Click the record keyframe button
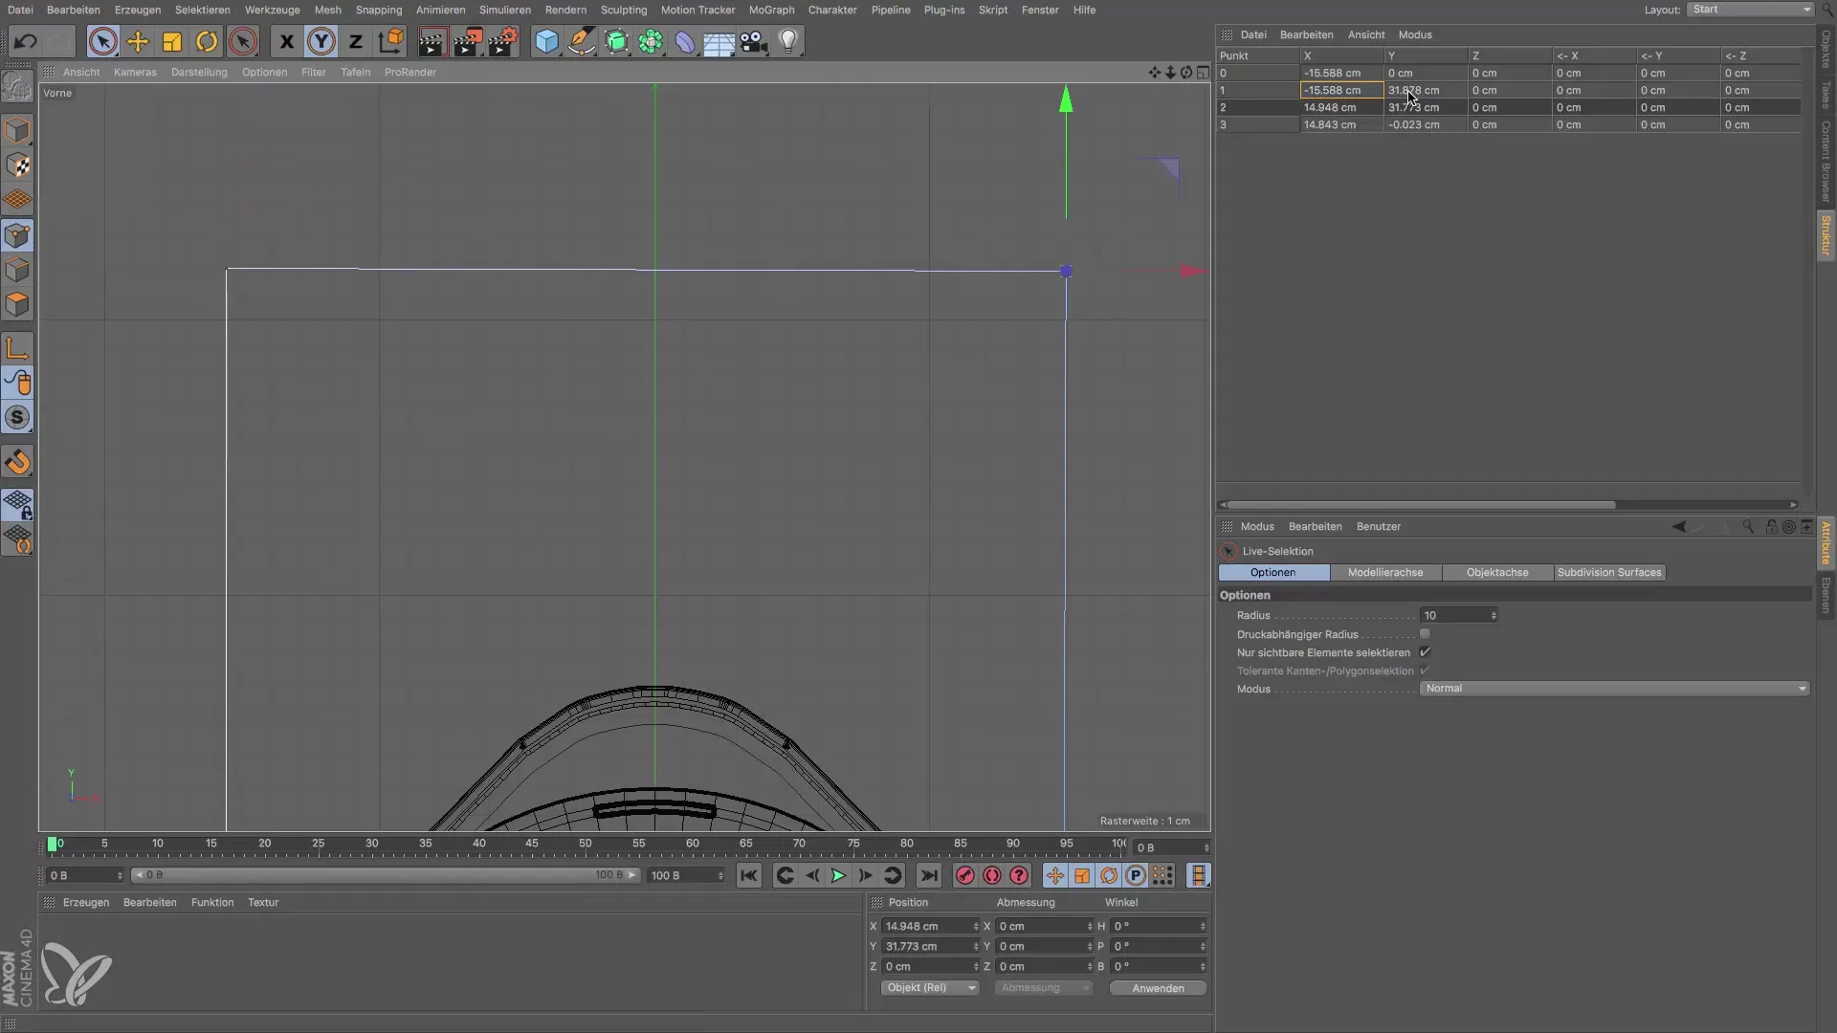 pyautogui.click(x=964, y=875)
